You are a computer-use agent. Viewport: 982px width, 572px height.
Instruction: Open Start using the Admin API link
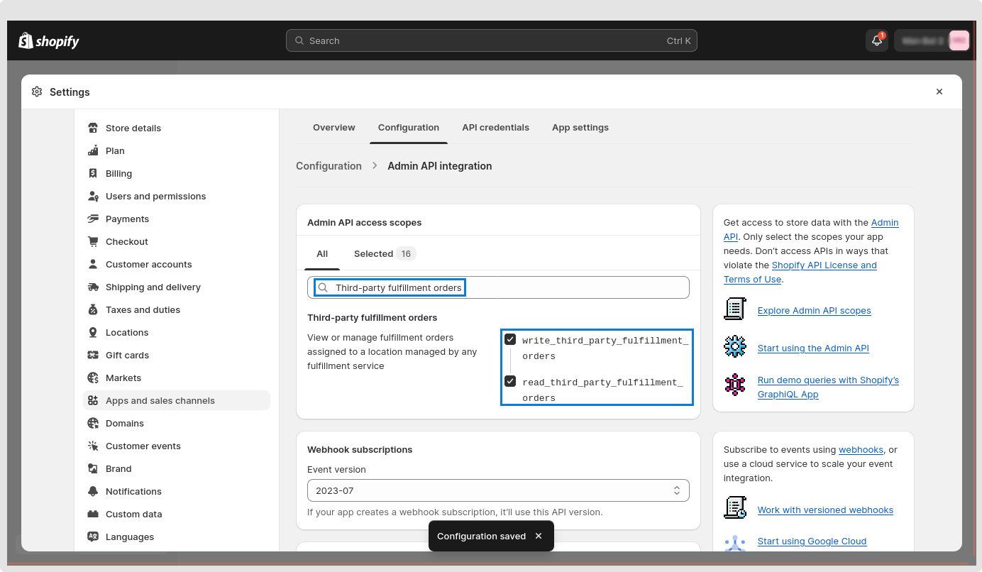tap(813, 348)
